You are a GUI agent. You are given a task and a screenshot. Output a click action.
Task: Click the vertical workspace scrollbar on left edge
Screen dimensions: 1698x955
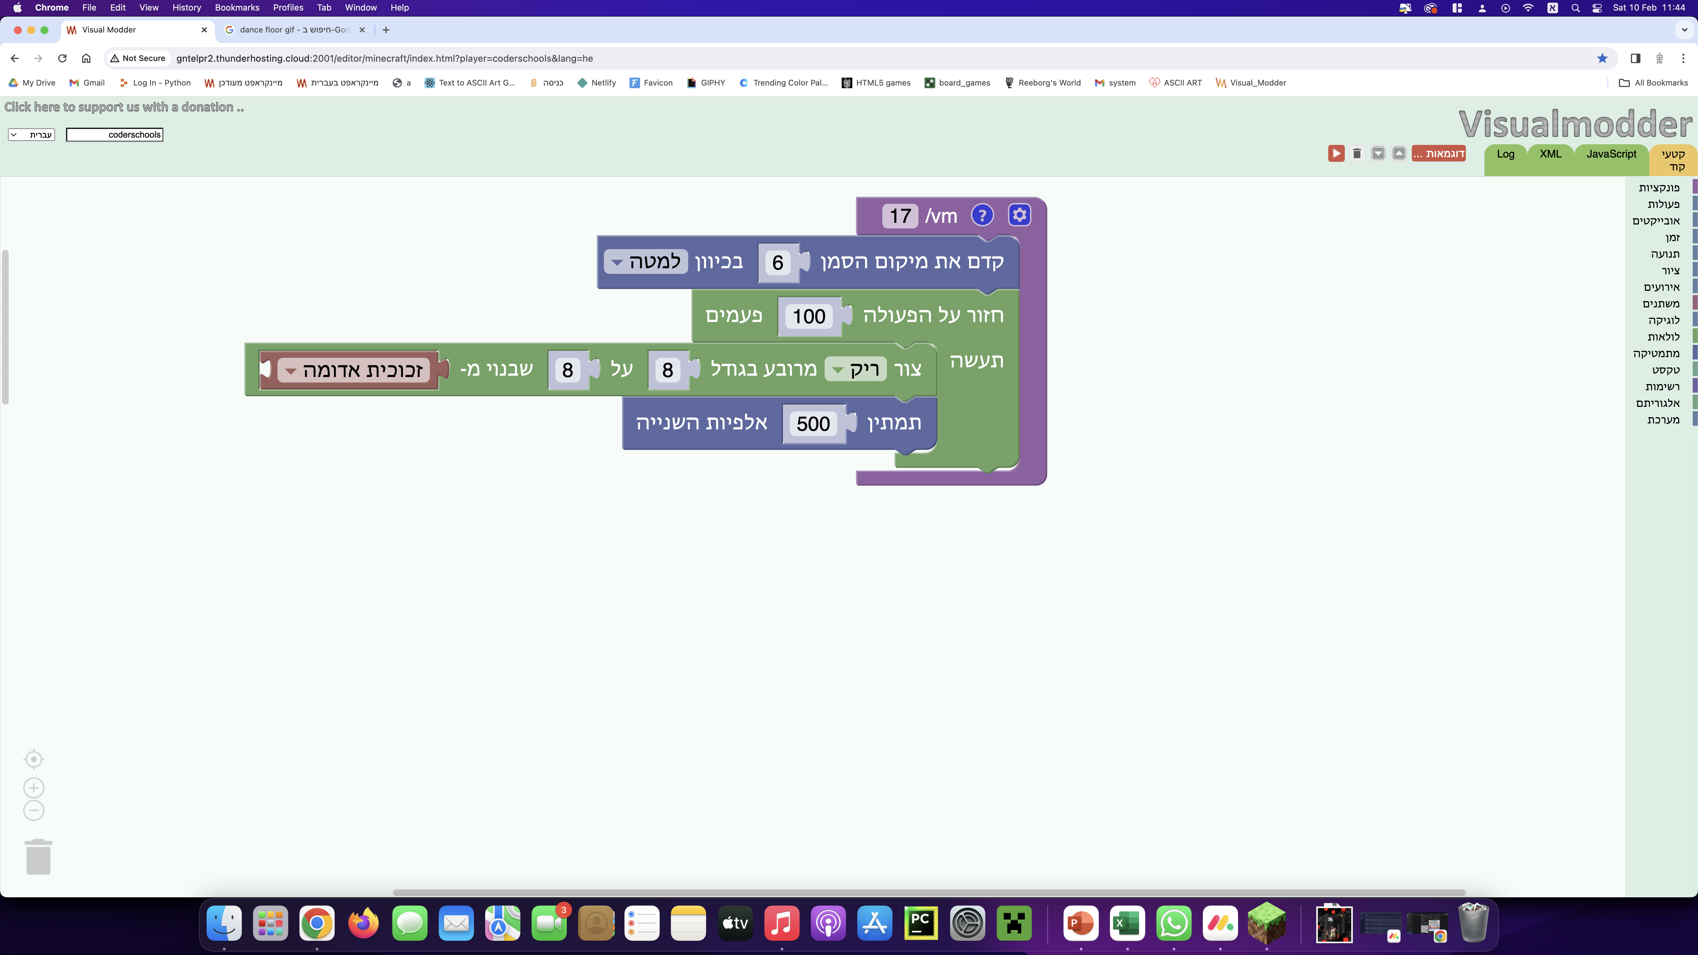[5, 327]
